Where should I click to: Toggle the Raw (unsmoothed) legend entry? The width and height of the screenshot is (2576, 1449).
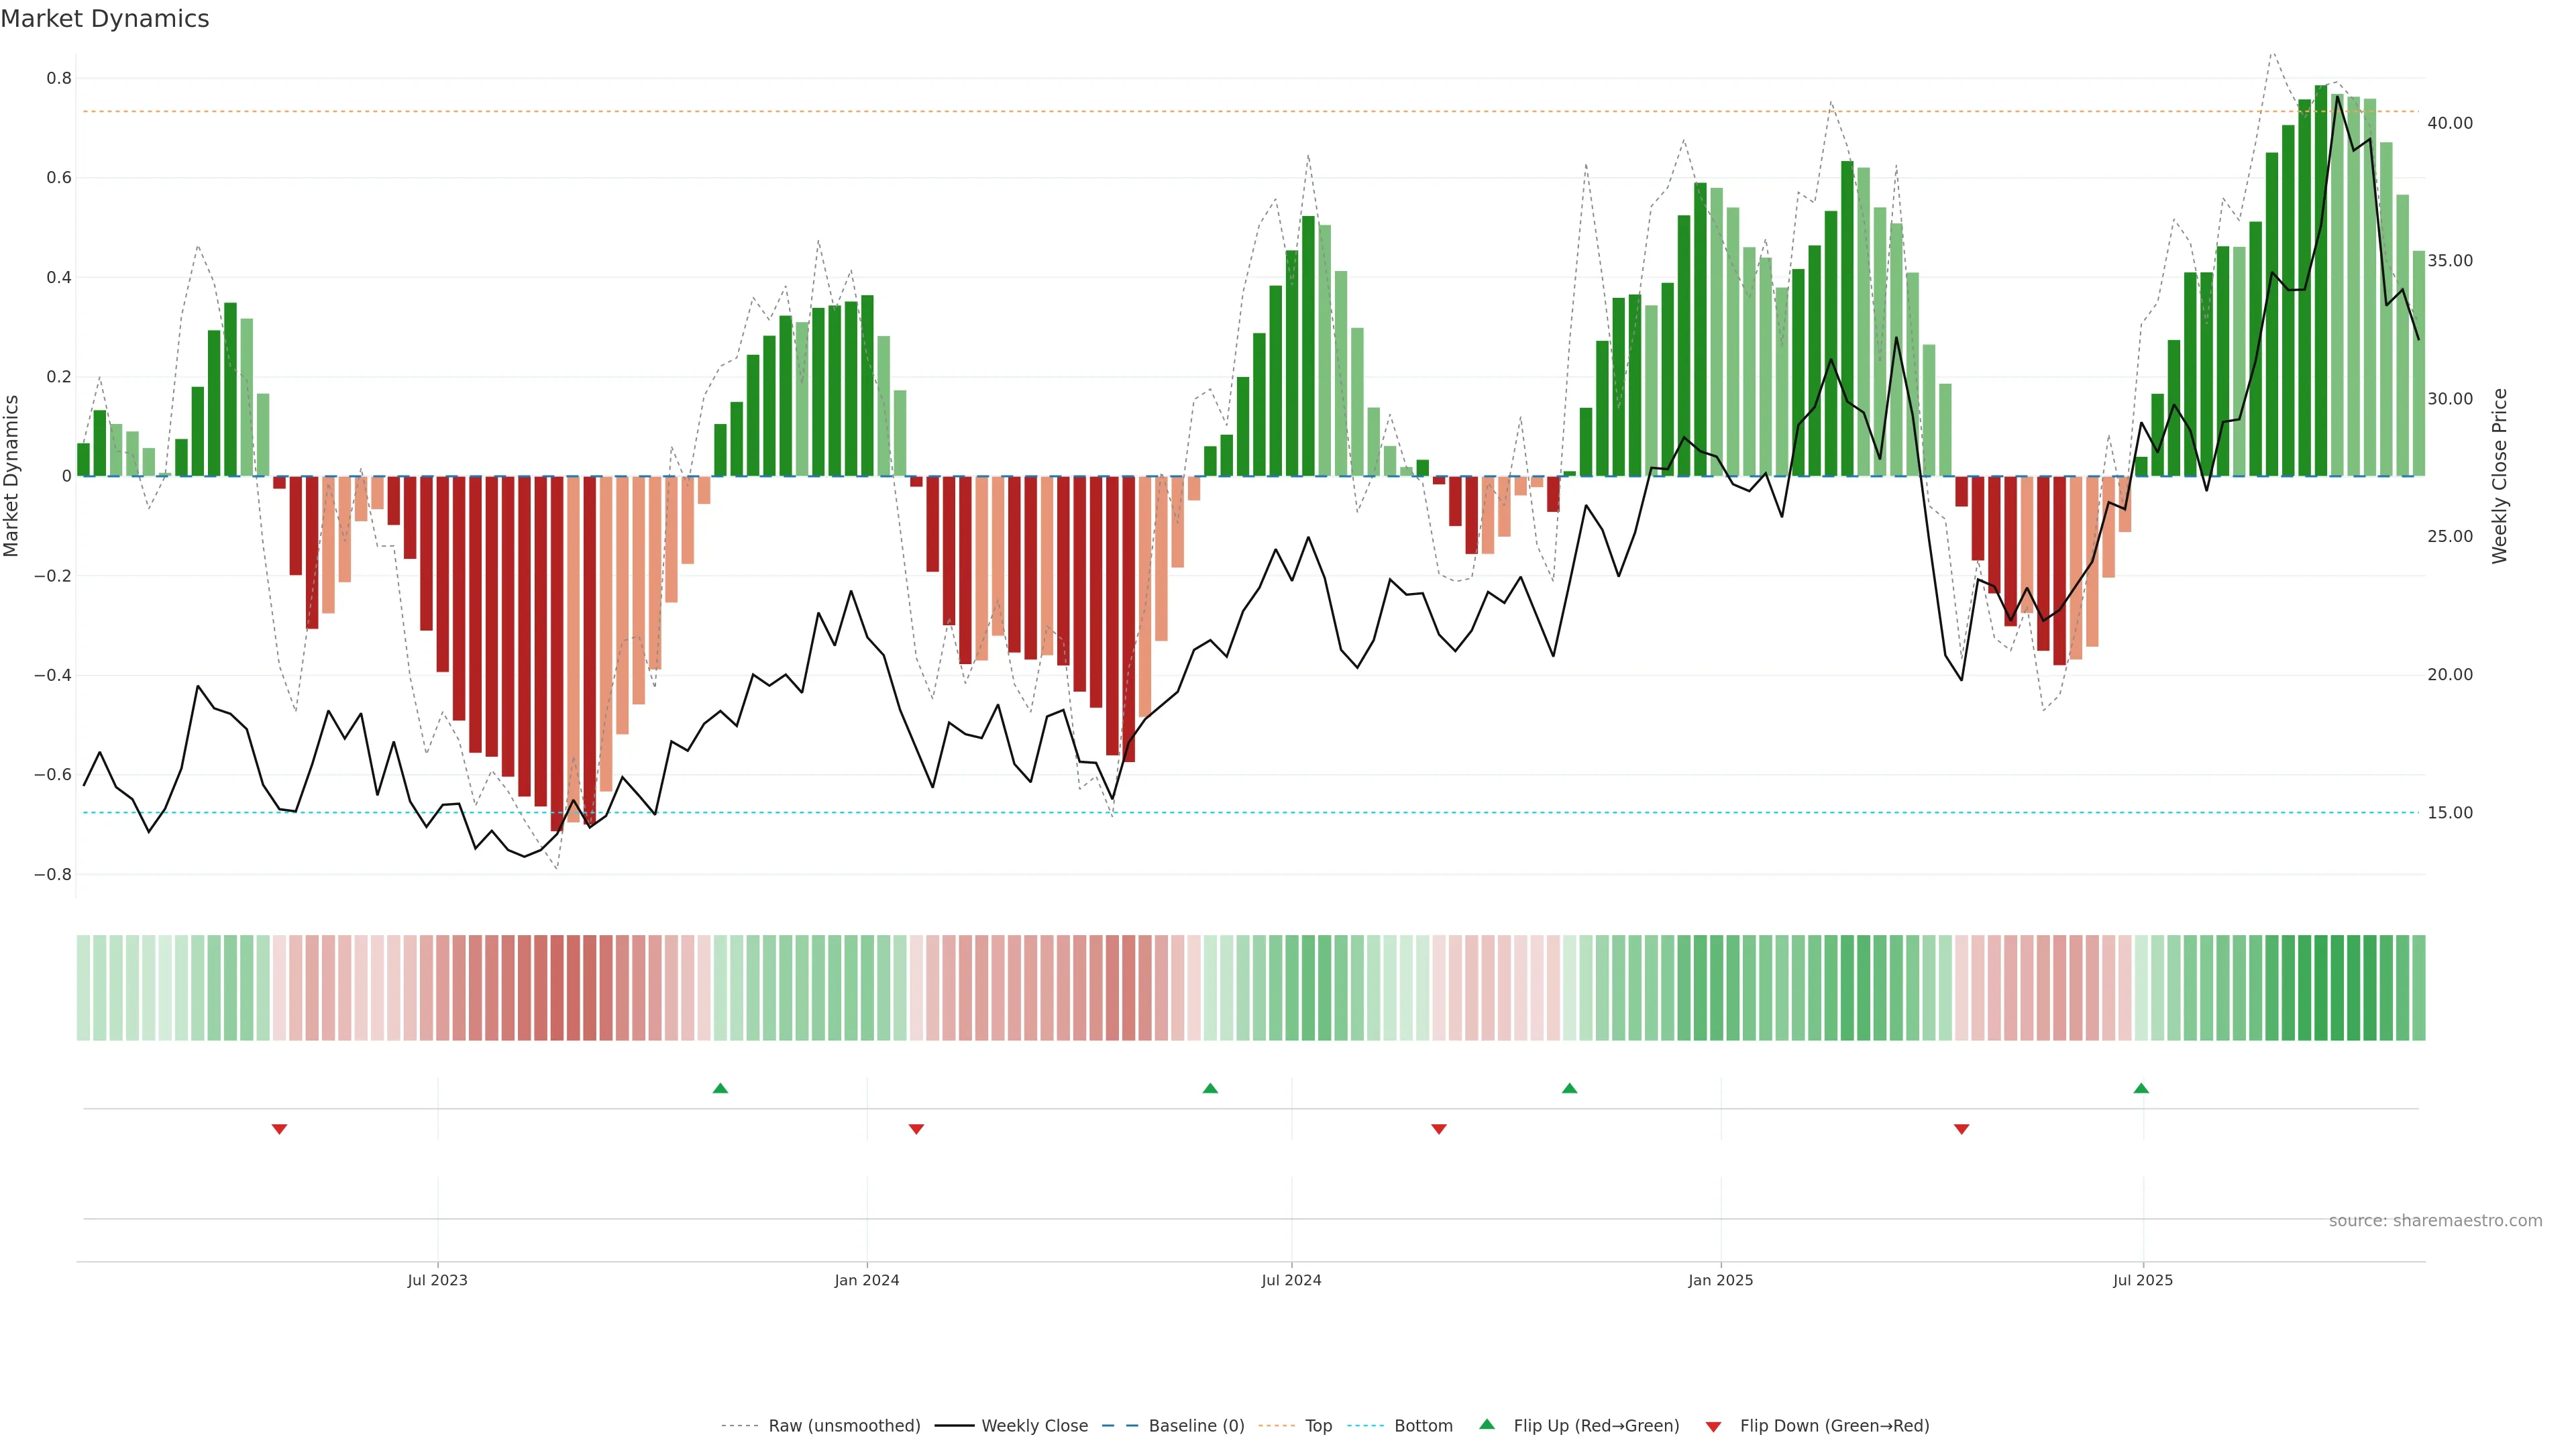coord(843,1426)
